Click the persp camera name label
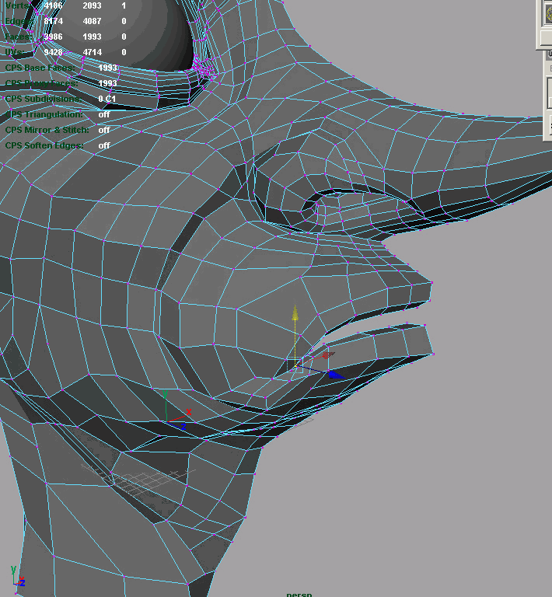Screen dimensions: 552x597 click(299, 594)
